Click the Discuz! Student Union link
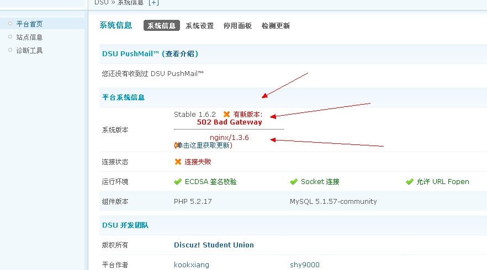The width and height of the screenshot is (487, 270). click(214, 245)
